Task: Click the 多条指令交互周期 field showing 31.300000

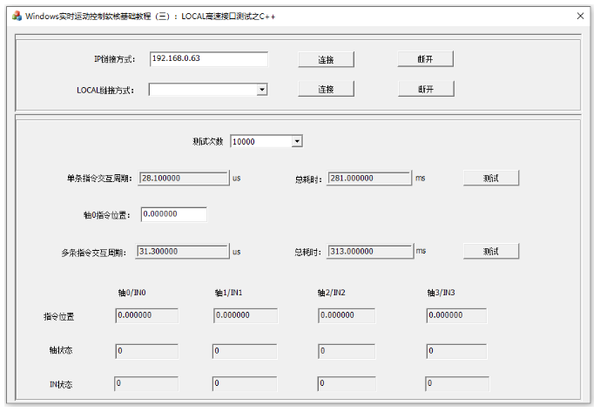Action: (183, 251)
